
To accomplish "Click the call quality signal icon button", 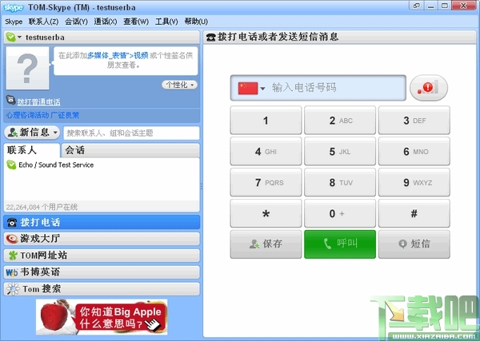I will pos(429,88).
